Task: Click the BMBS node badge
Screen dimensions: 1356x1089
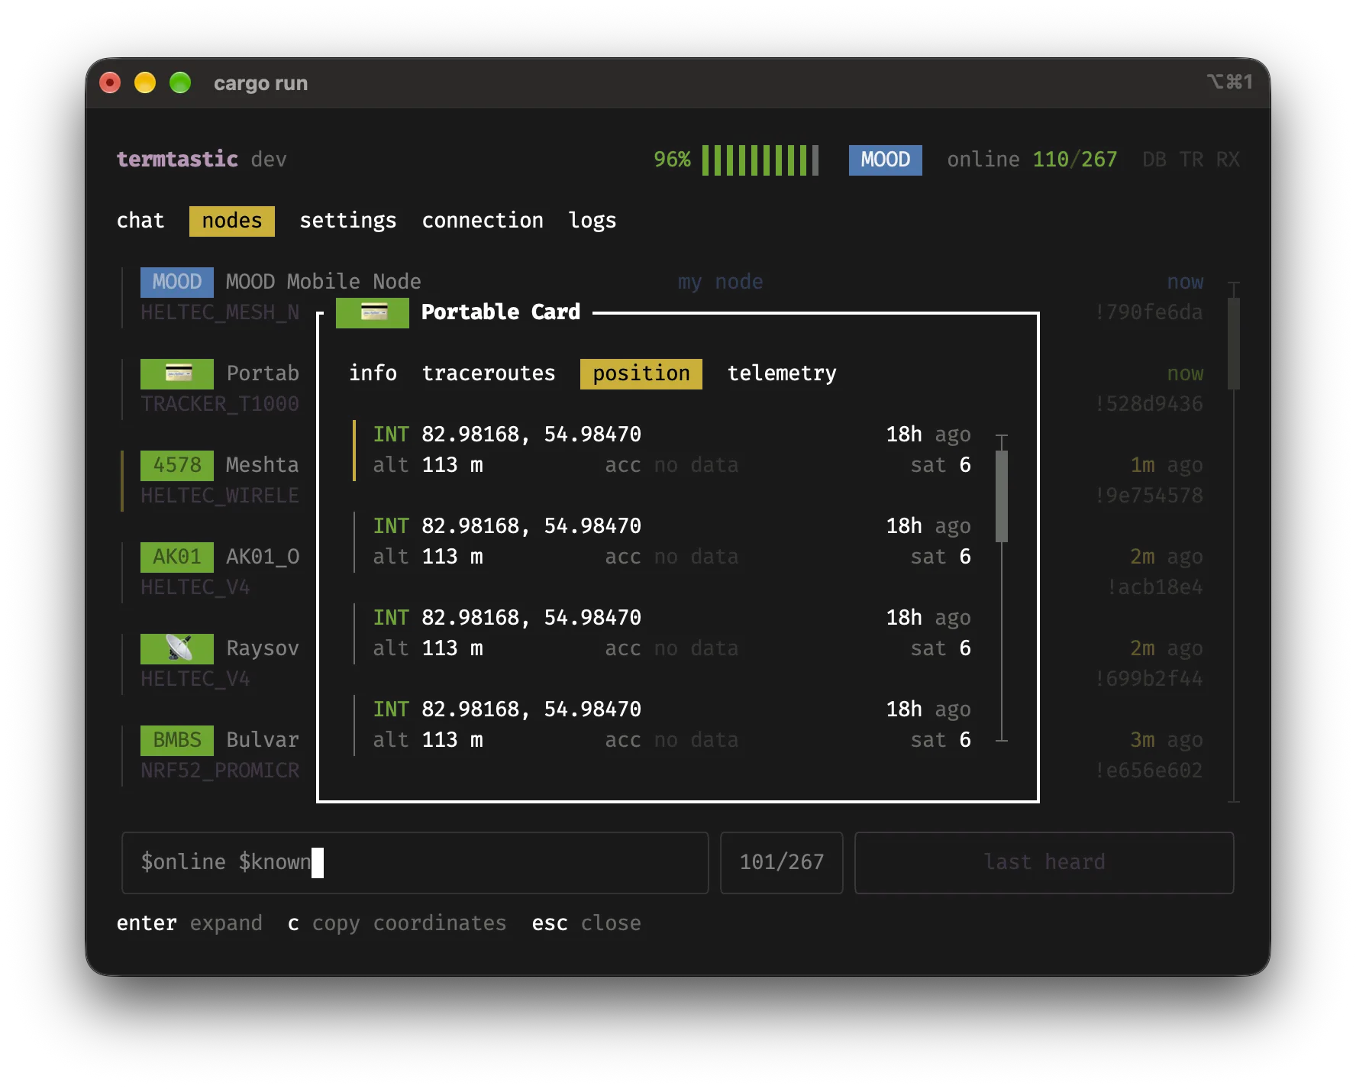Action: click(x=177, y=740)
